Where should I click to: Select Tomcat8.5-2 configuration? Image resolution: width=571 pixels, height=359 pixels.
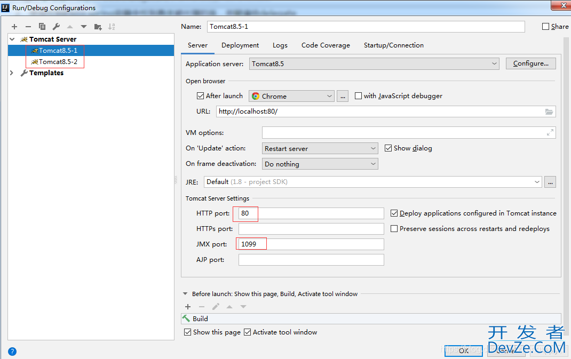click(91, 61)
